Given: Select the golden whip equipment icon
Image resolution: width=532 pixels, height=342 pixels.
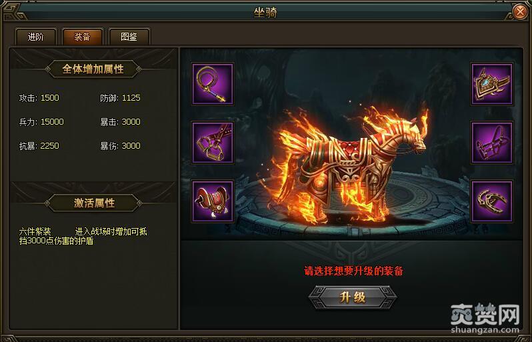Looking at the screenshot, I should click(x=213, y=83).
